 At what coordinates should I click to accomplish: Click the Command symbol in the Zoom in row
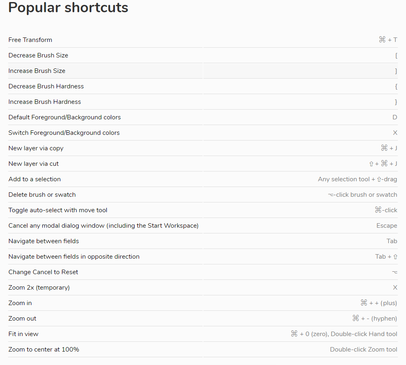(364, 303)
